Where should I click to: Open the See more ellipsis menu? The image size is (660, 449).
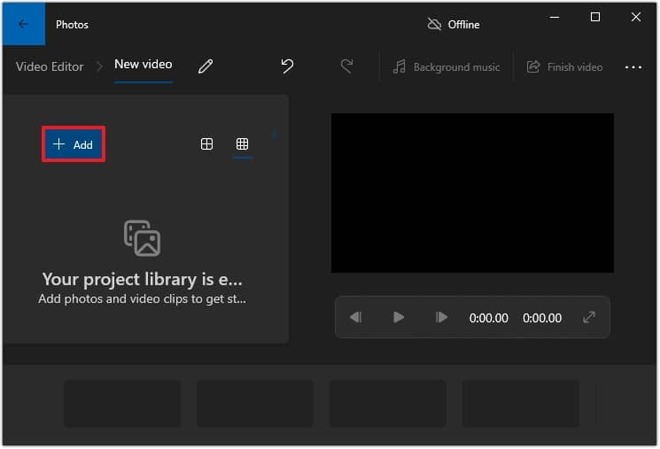click(633, 67)
